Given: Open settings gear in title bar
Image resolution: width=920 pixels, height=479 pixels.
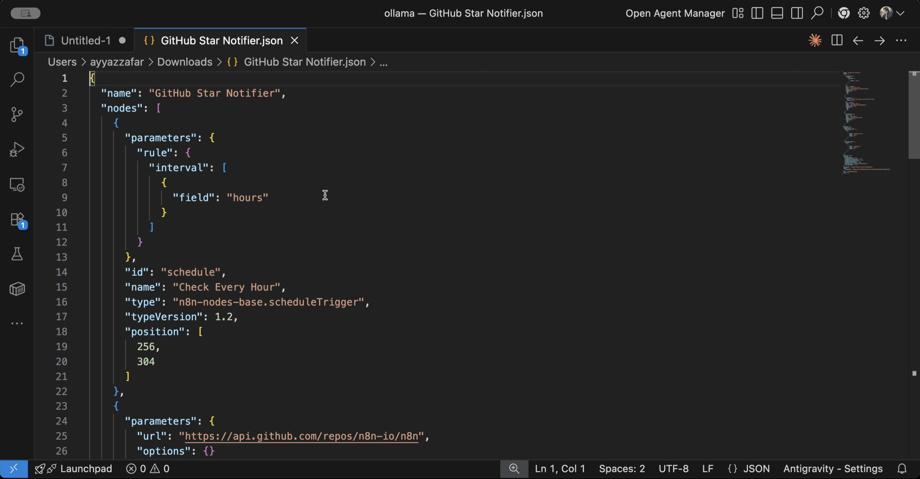Looking at the screenshot, I should (863, 13).
